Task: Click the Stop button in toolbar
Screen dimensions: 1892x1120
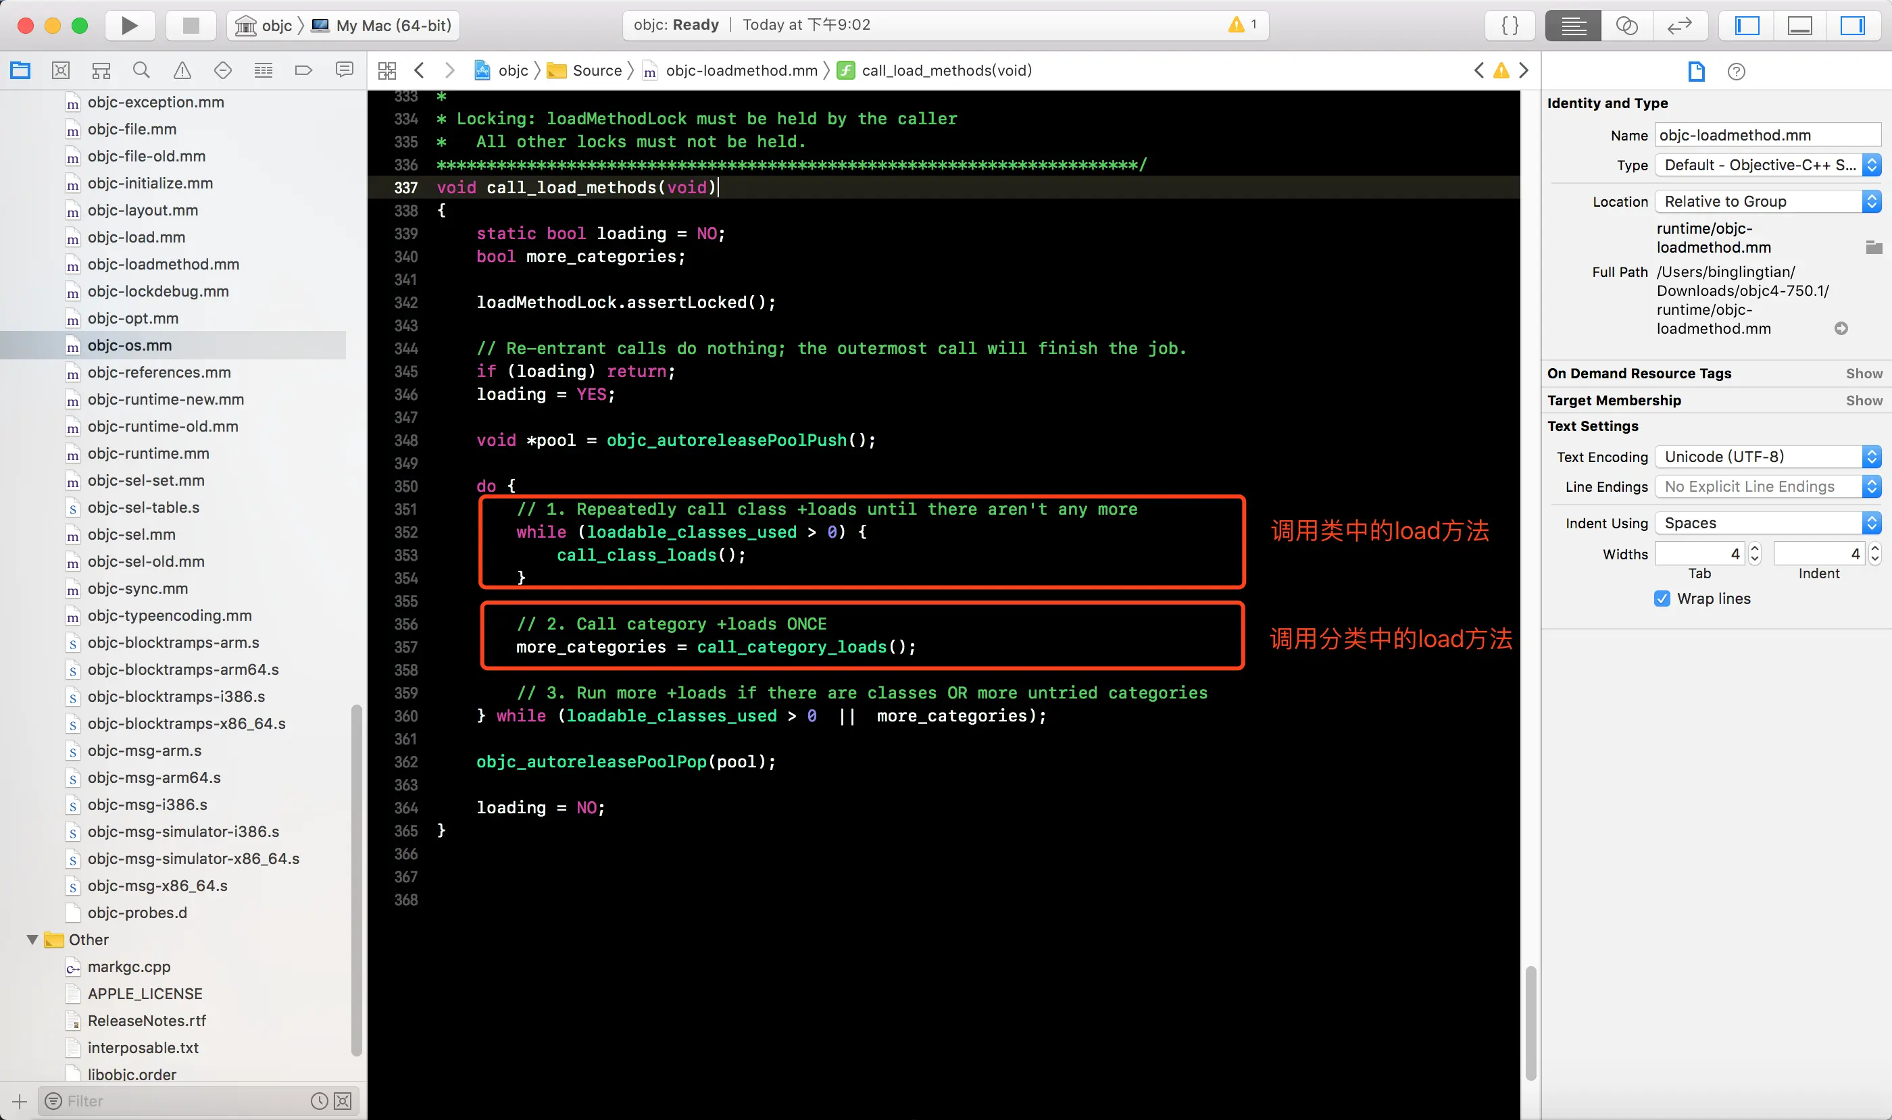Action: tap(191, 26)
